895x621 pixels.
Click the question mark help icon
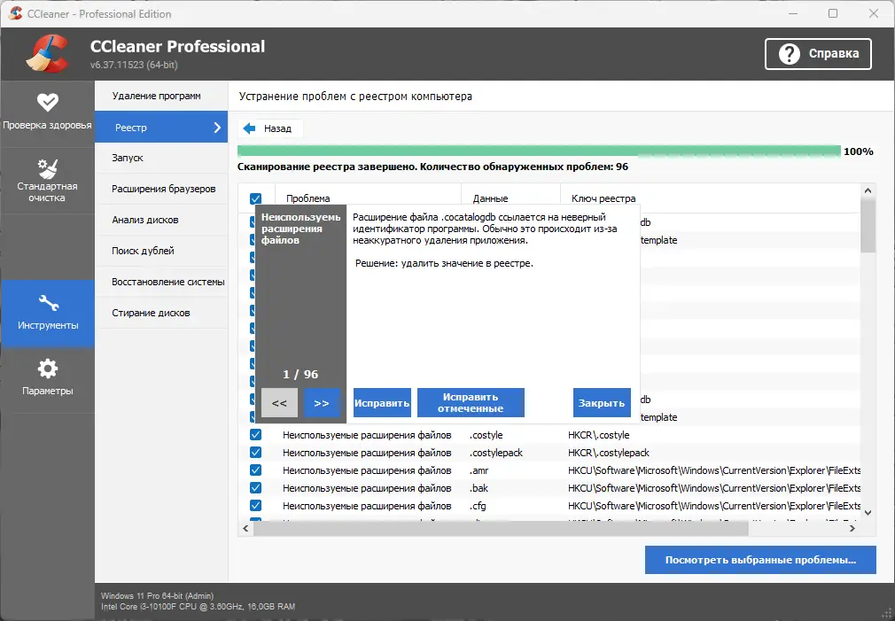[x=789, y=54]
